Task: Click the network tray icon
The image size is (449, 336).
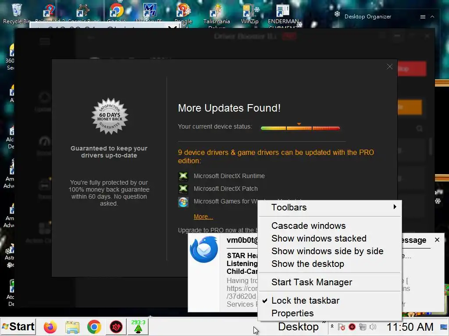Action: pyautogui.click(x=363, y=327)
